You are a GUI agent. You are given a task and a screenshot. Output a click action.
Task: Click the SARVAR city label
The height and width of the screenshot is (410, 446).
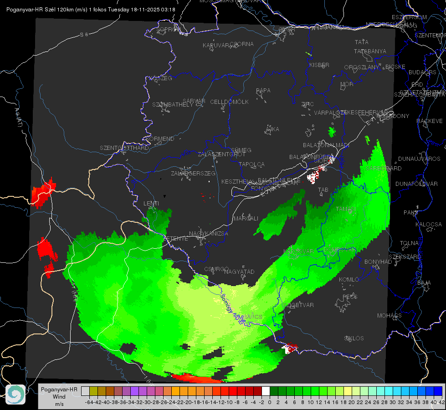coord(194,101)
